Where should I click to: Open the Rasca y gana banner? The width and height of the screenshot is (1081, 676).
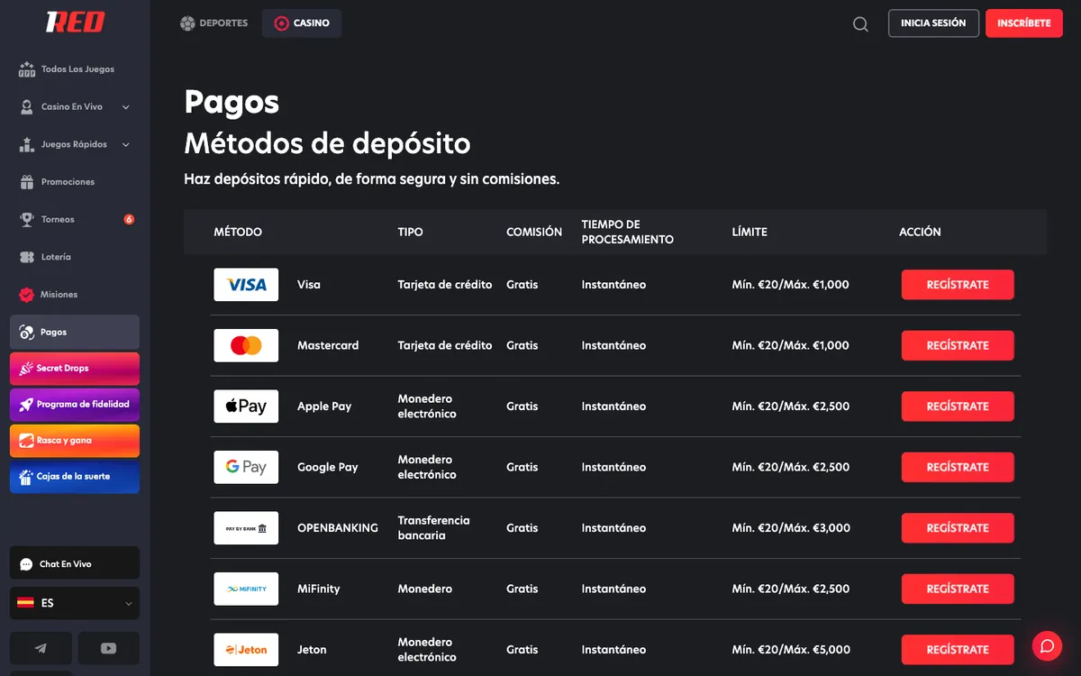[75, 441]
